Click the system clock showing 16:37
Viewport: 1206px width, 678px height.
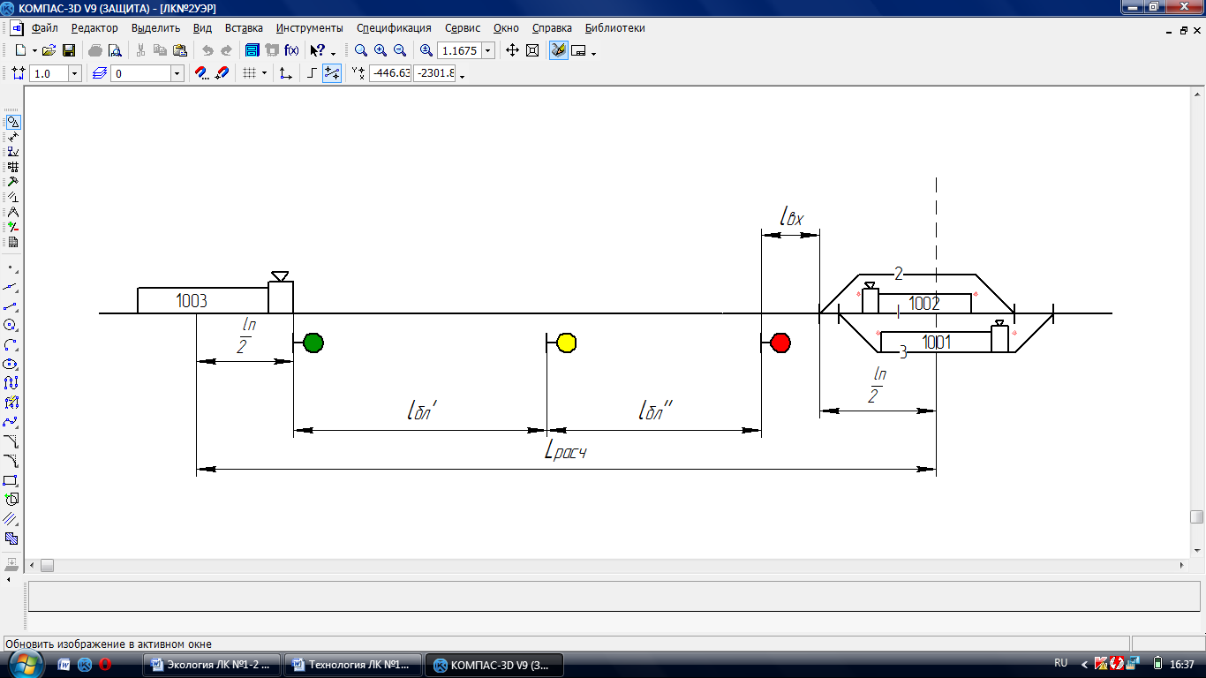tap(1181, 664)
